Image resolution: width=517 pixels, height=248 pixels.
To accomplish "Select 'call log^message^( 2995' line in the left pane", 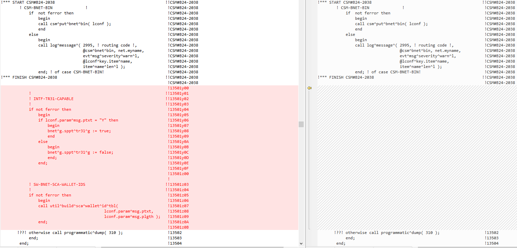I will [x=88, y=45].
